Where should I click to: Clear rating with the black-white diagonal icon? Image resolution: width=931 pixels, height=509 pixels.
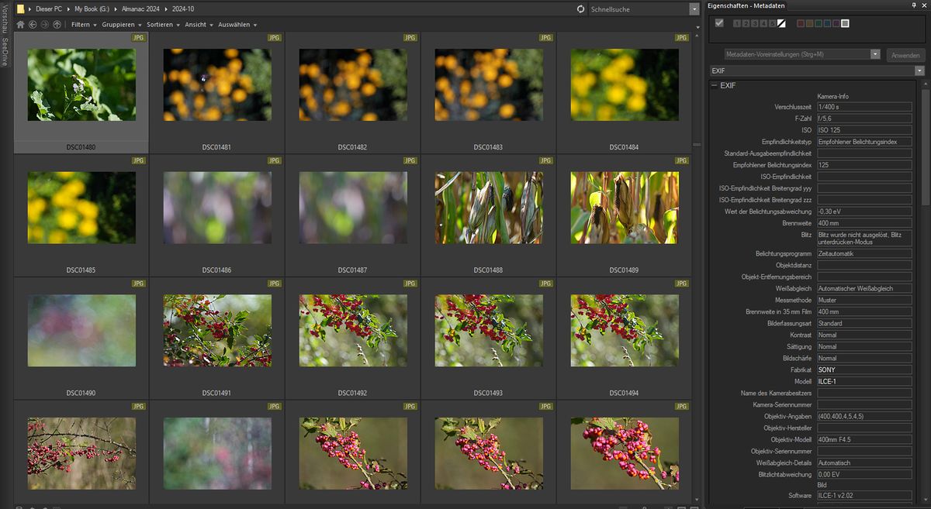click(x=781, y=23)
